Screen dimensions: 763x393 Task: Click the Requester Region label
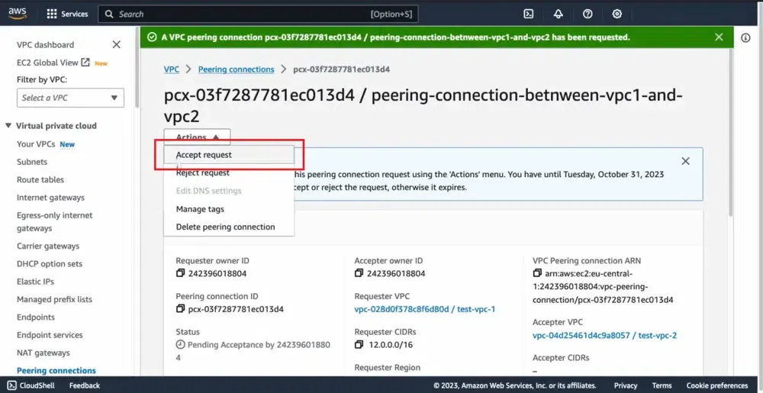pyautogui.click(x=388, y=368)
